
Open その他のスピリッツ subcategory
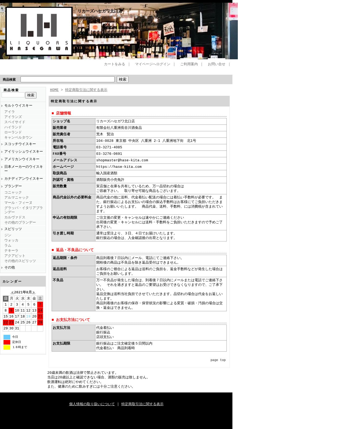pyautogui.click(x=20, y=261)
